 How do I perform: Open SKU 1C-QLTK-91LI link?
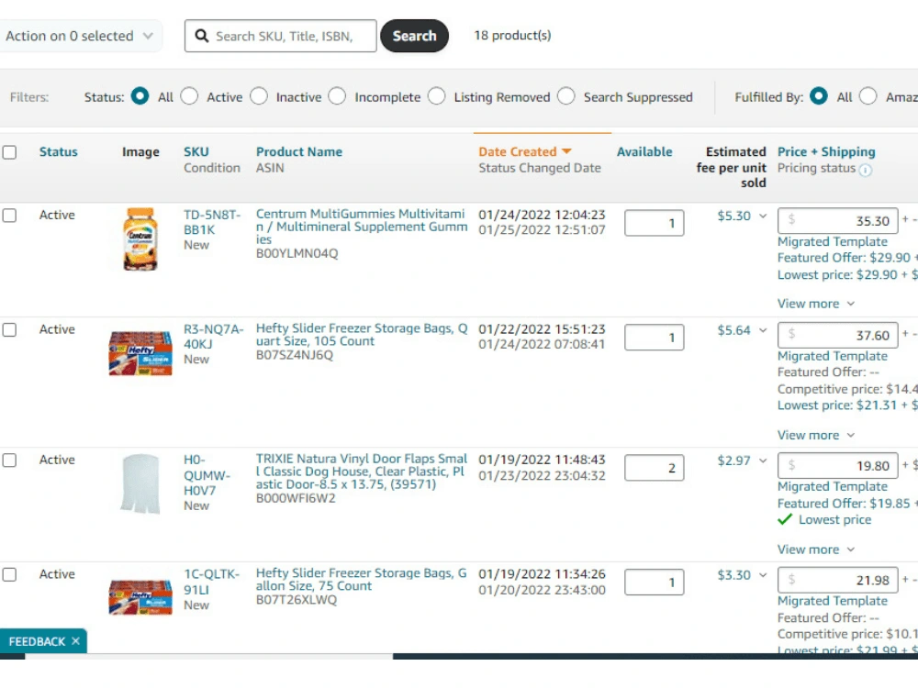[211, 582]
